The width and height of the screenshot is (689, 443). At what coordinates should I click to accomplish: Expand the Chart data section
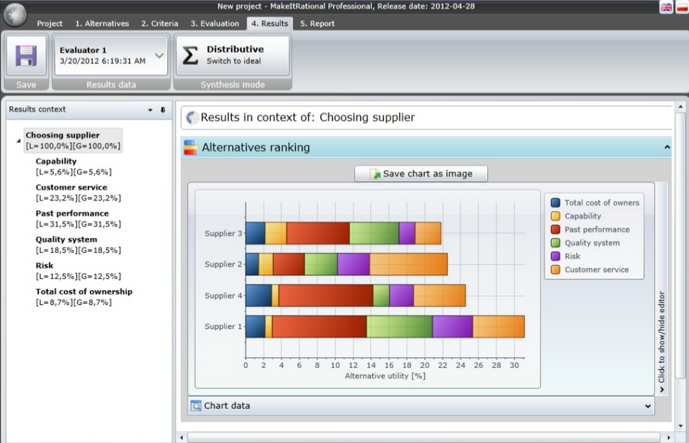648,406
